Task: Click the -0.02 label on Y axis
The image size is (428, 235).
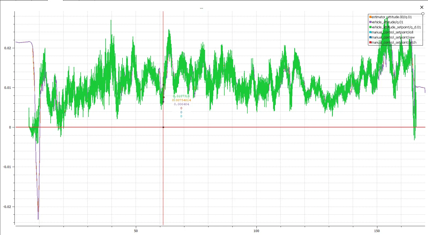Action: 7,207
